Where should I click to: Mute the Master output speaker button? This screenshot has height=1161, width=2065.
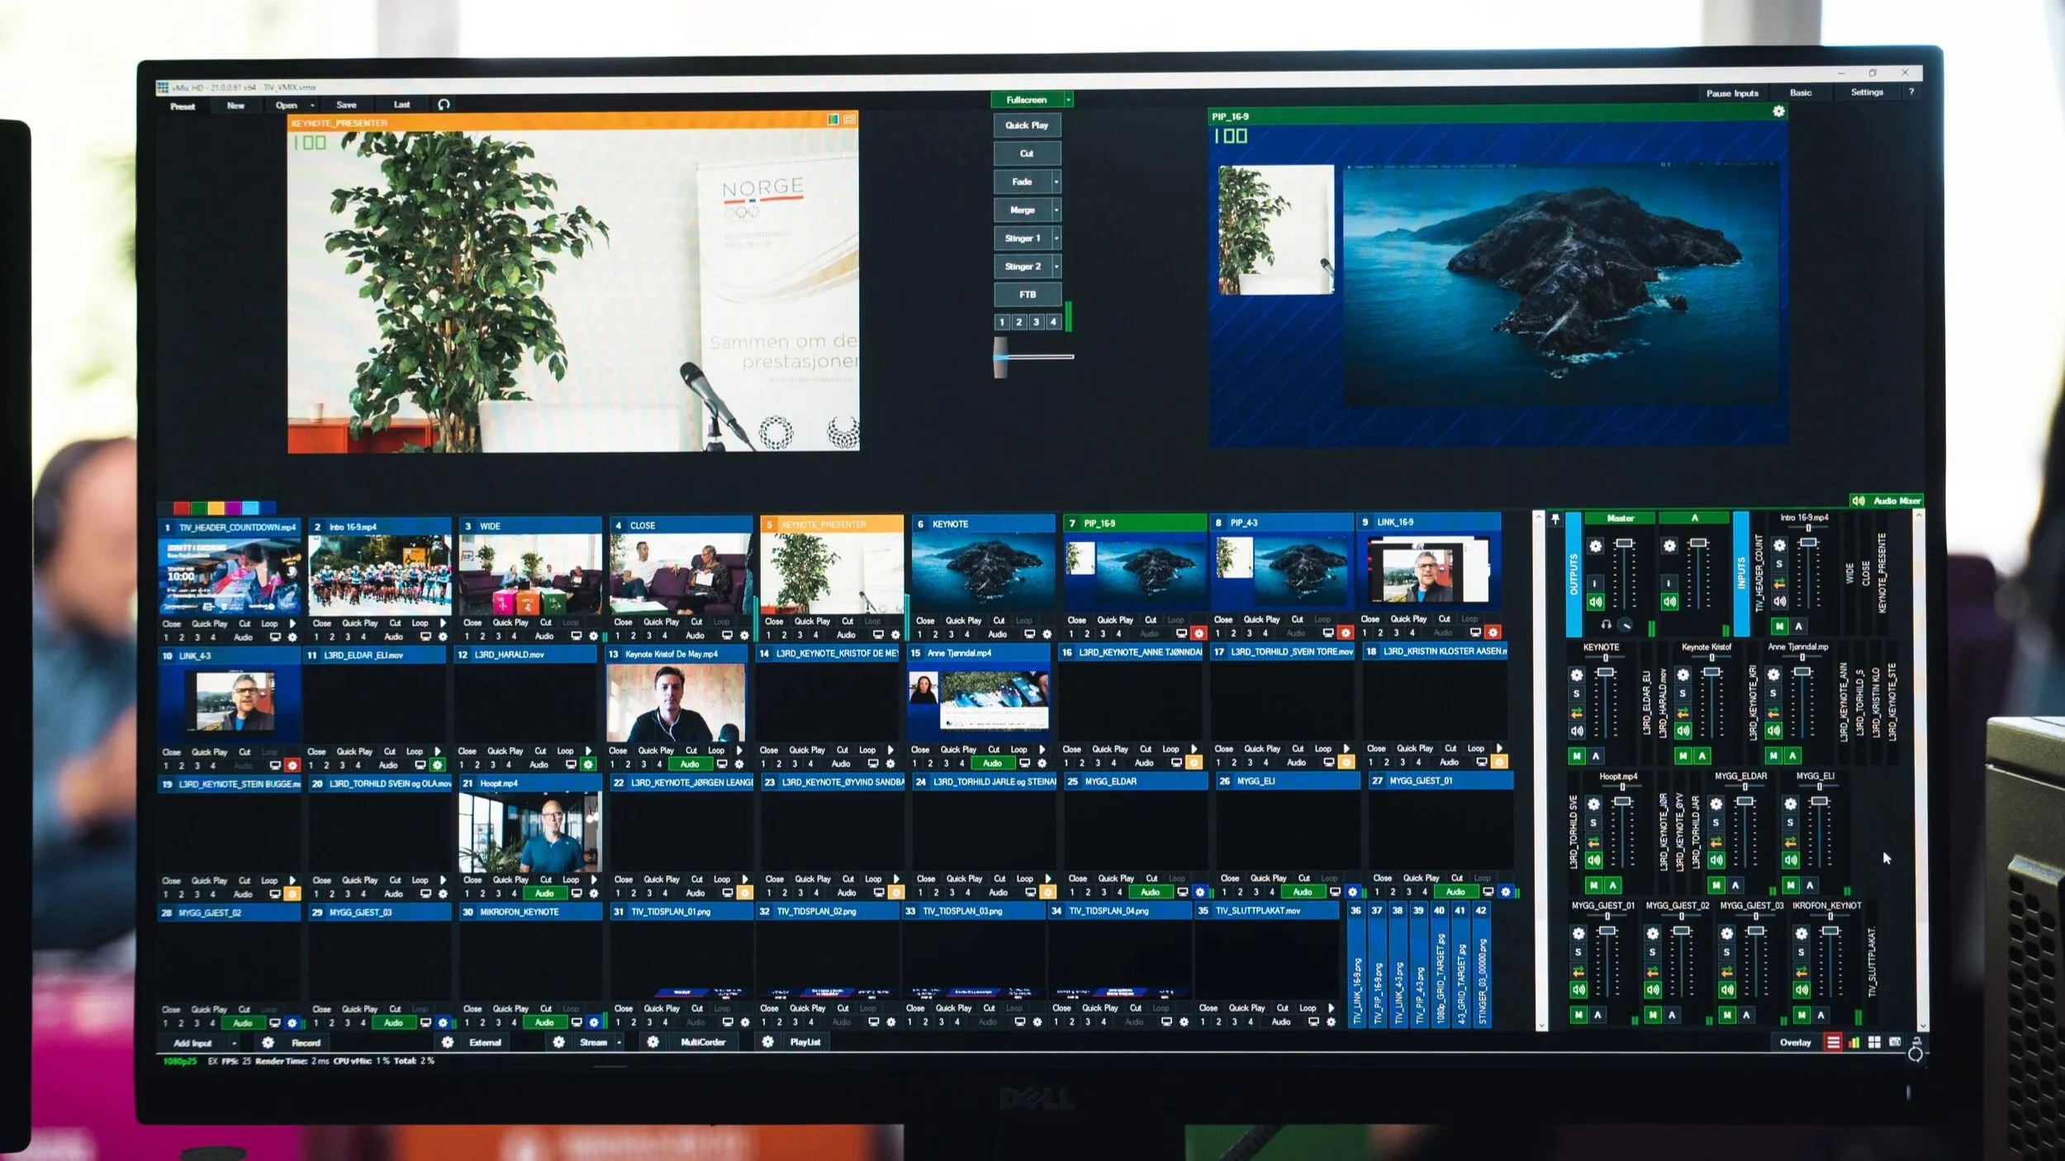(x=1595, y=602)
